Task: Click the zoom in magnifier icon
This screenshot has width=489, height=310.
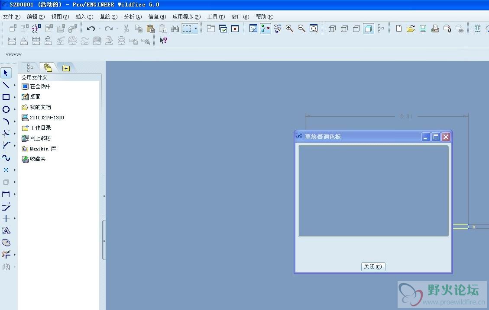Action: click(x=289, y=29)
